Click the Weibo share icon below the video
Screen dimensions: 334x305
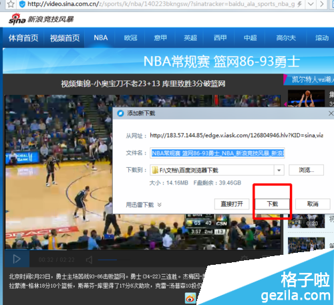[x=190, y=298]
